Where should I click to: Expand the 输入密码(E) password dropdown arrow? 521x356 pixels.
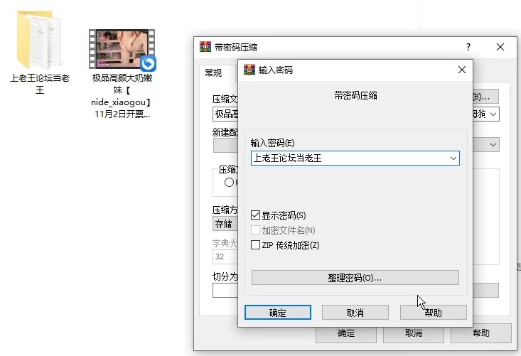click(453, 158)
